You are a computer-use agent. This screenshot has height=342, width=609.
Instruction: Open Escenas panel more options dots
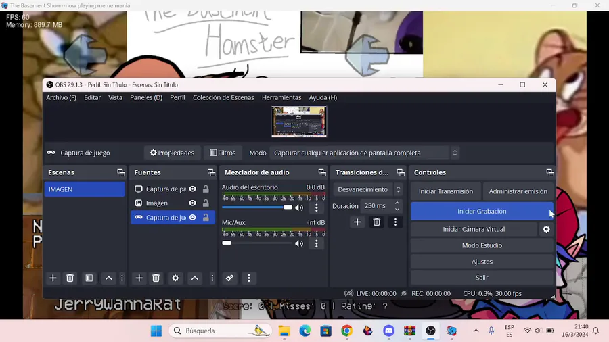click(122, 278)
